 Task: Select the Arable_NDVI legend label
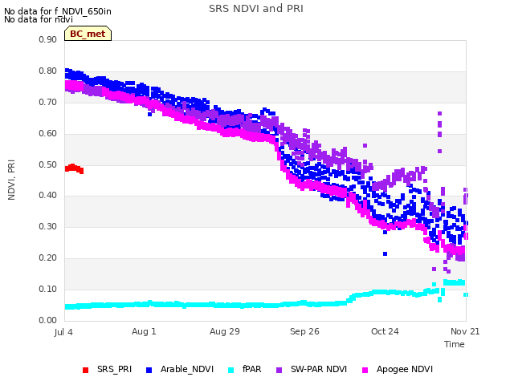pyautogui.click(x=187, y=369)
